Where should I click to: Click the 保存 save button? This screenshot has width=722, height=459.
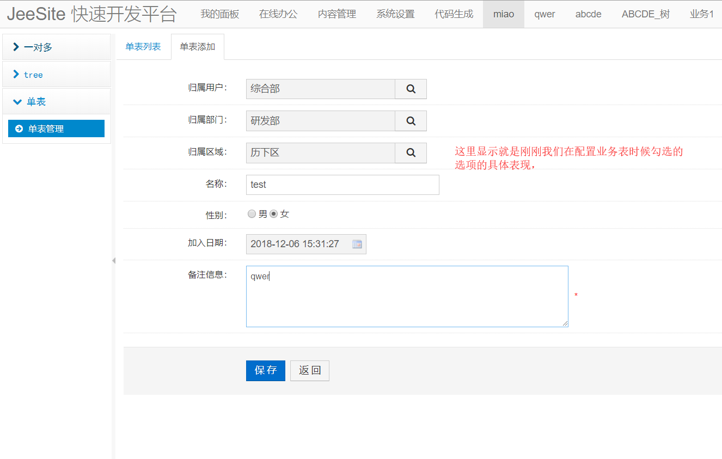coord(265,370)
